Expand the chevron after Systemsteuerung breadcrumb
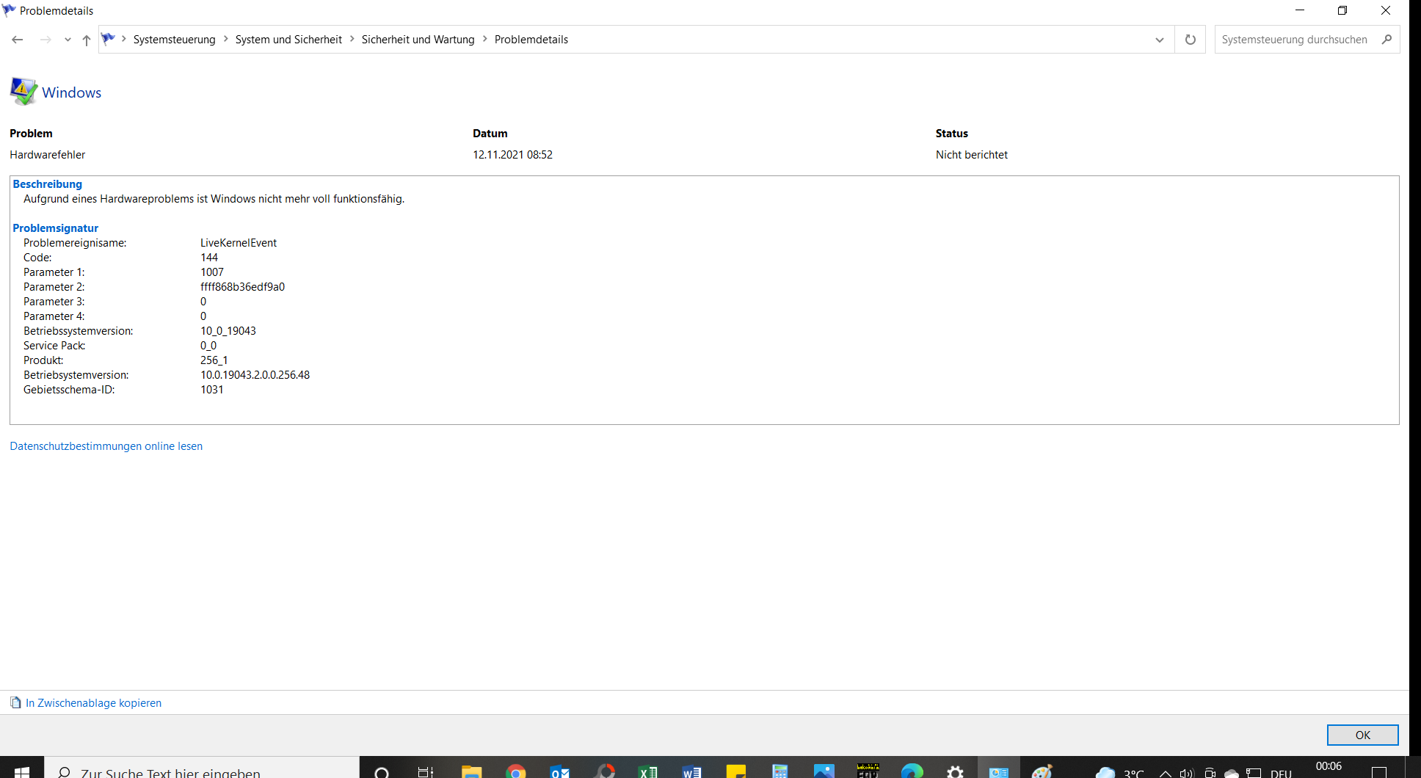This screenshot has width=1421, height=778. [x=225, y=39]
